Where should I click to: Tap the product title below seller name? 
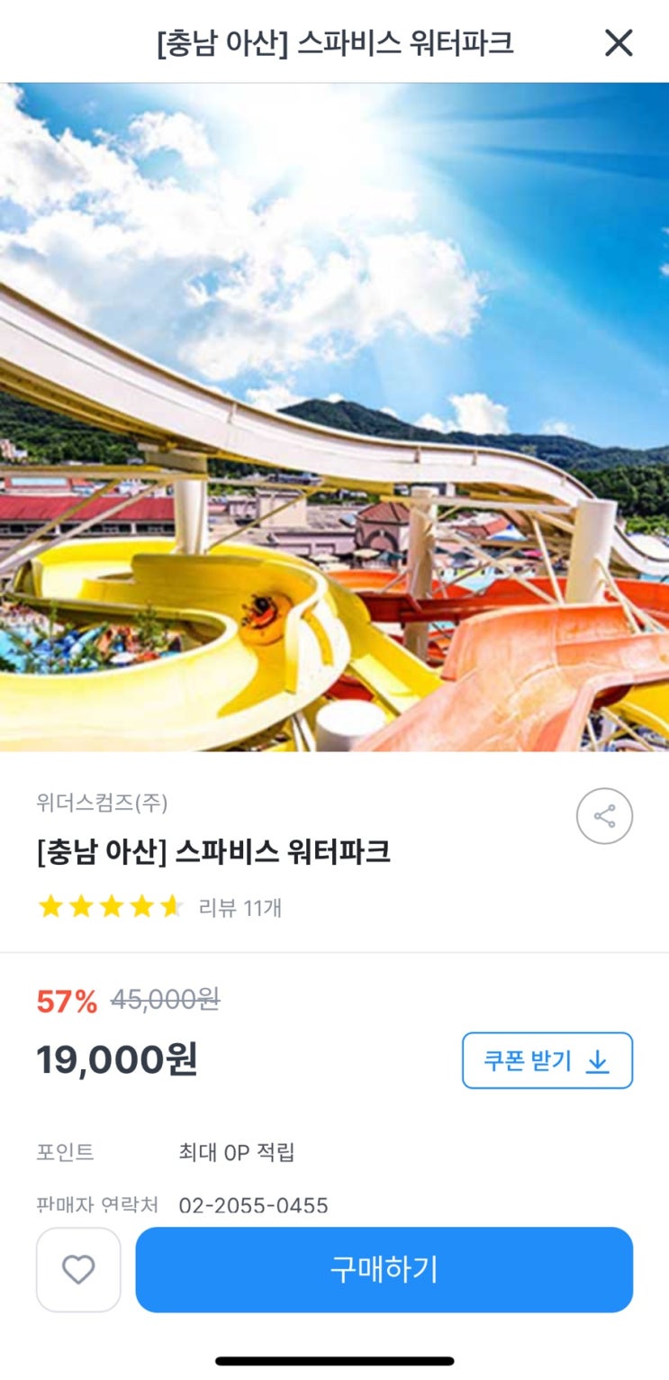(x=213, y=851)
